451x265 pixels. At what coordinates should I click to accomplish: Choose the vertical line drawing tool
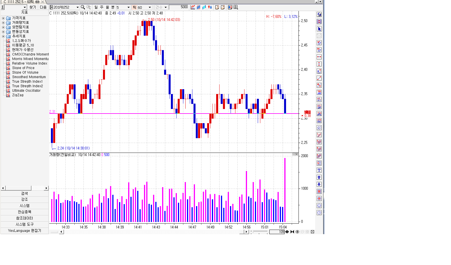coord(319,64)
